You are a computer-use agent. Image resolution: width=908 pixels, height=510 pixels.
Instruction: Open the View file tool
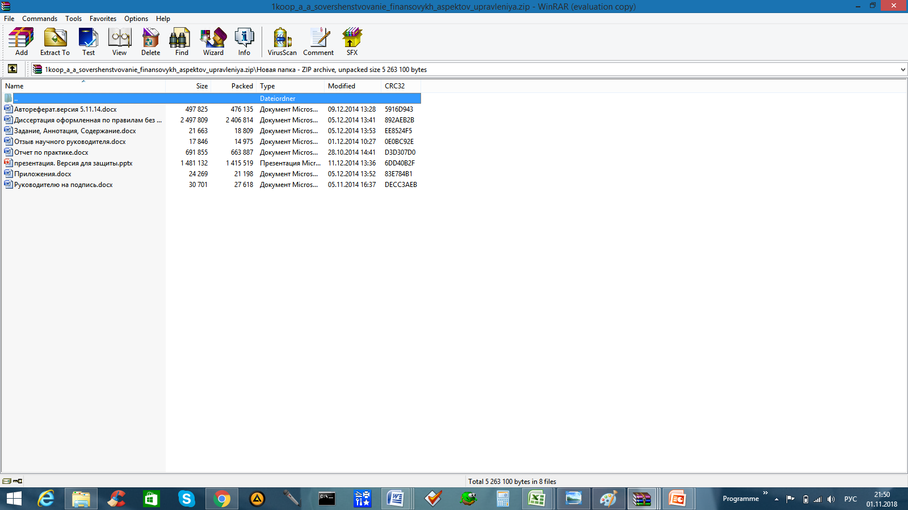click(119, 42)
